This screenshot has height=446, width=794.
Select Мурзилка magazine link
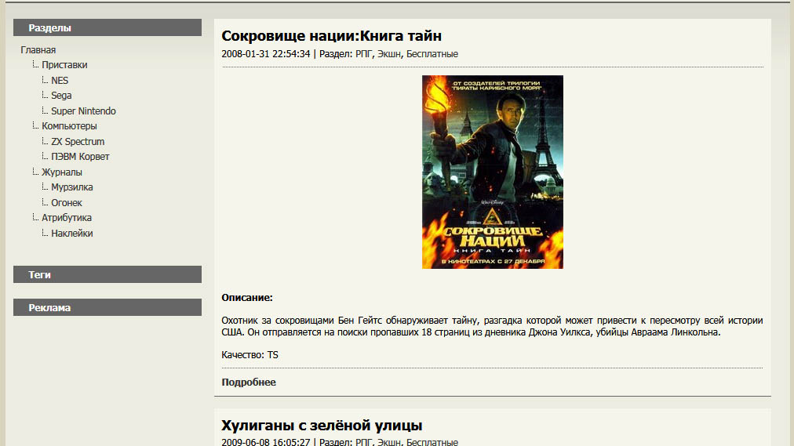tap(72, 187)
